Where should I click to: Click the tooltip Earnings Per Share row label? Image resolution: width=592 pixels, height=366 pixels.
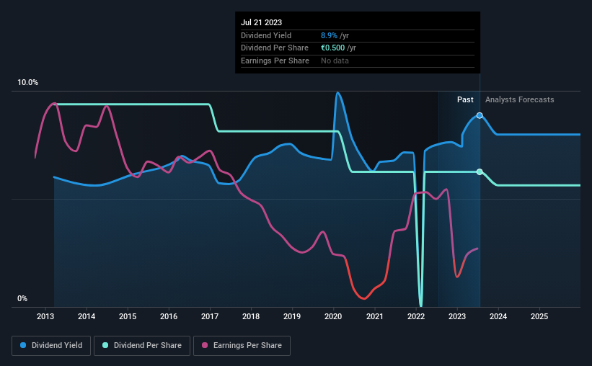tap(275, 61)
